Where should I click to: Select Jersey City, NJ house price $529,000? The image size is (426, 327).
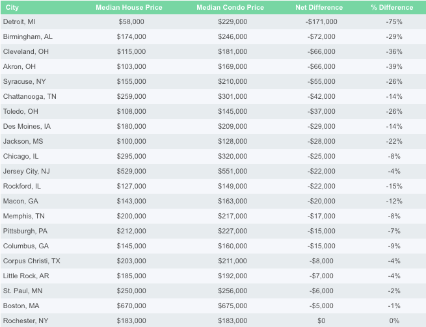pos(131,171)
